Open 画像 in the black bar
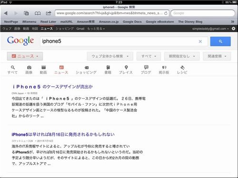Screen dimensions: 238x178 17,28
